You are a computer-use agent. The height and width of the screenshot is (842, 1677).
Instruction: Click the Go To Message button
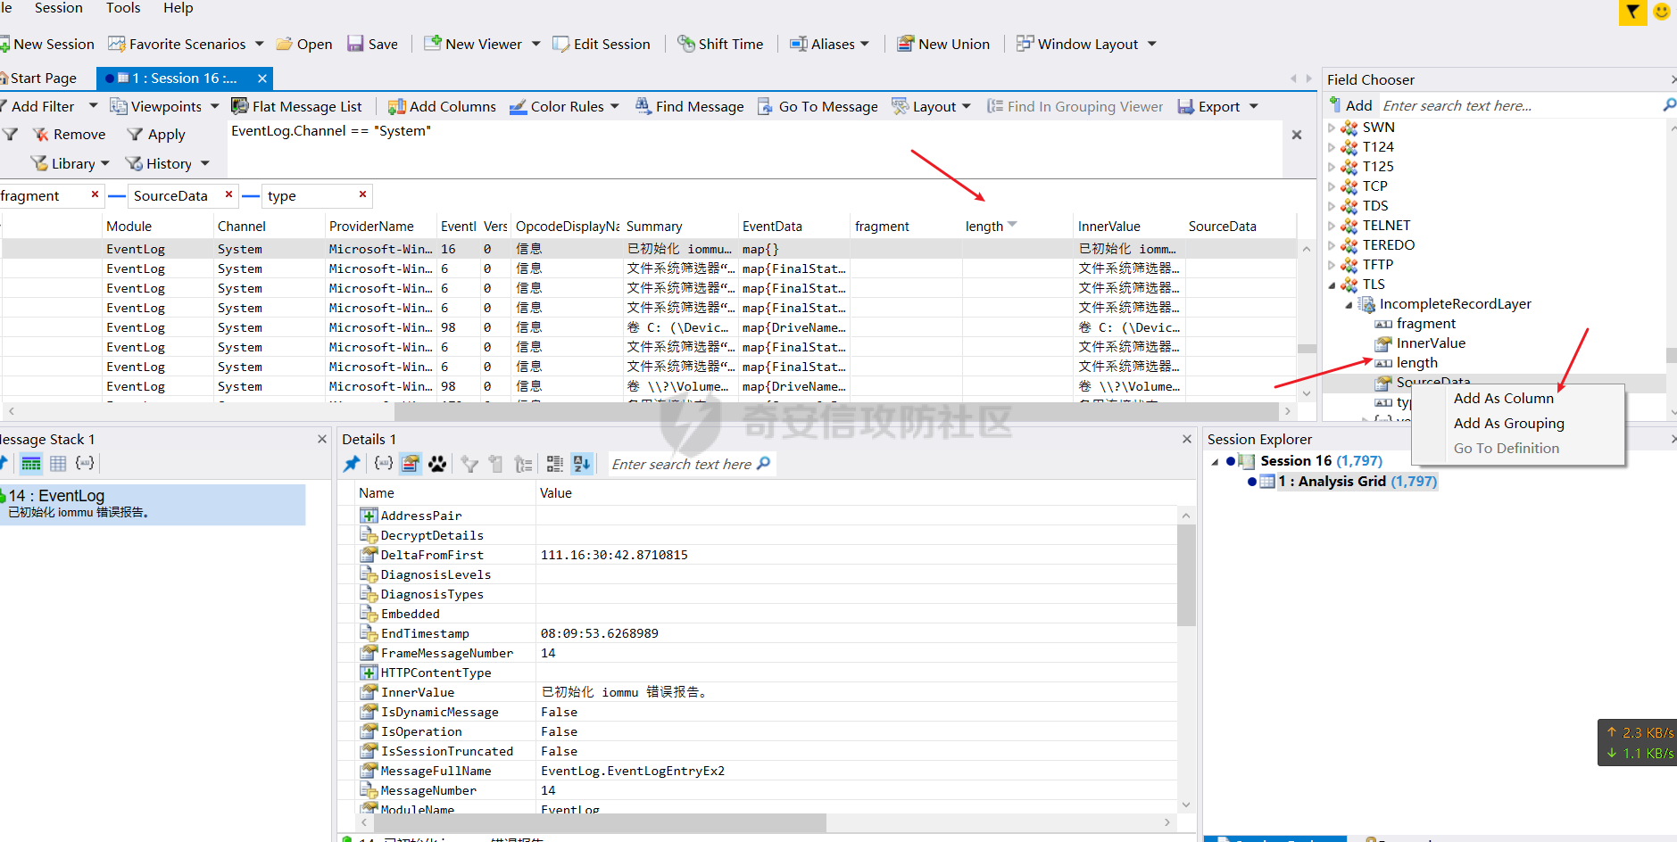[818, 107]
